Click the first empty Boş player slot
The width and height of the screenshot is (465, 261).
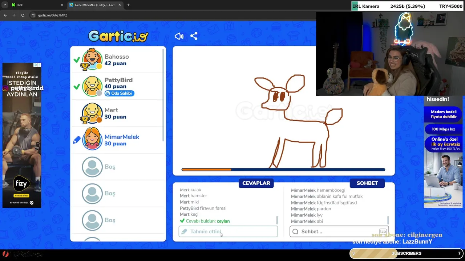[x=118, y=167]
